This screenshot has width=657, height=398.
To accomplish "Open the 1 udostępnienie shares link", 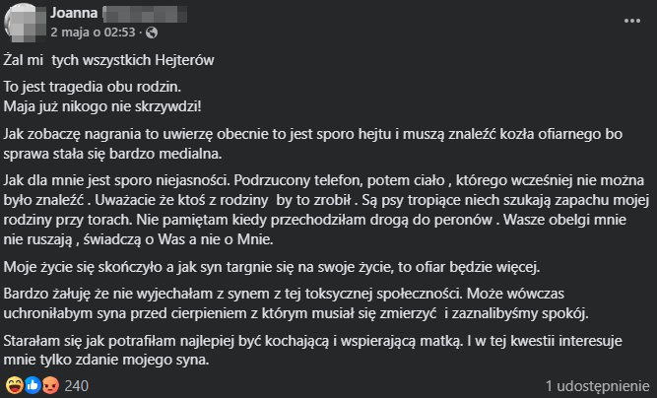I will pyautogui.click(x=598, y=386).
